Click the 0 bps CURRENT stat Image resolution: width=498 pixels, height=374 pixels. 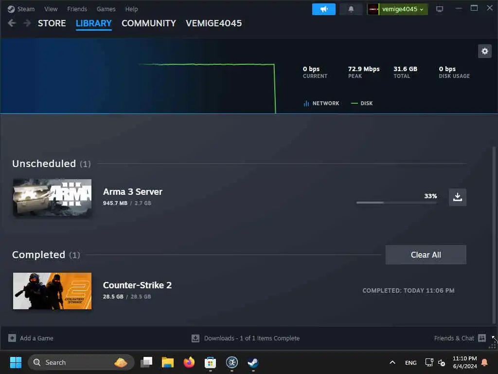point(315,72)
